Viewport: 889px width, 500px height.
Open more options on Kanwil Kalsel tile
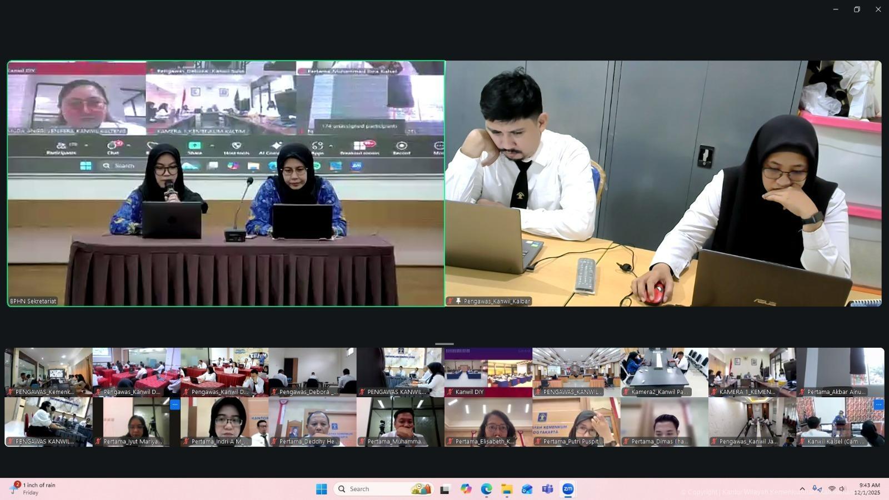(x=878, y=404)
